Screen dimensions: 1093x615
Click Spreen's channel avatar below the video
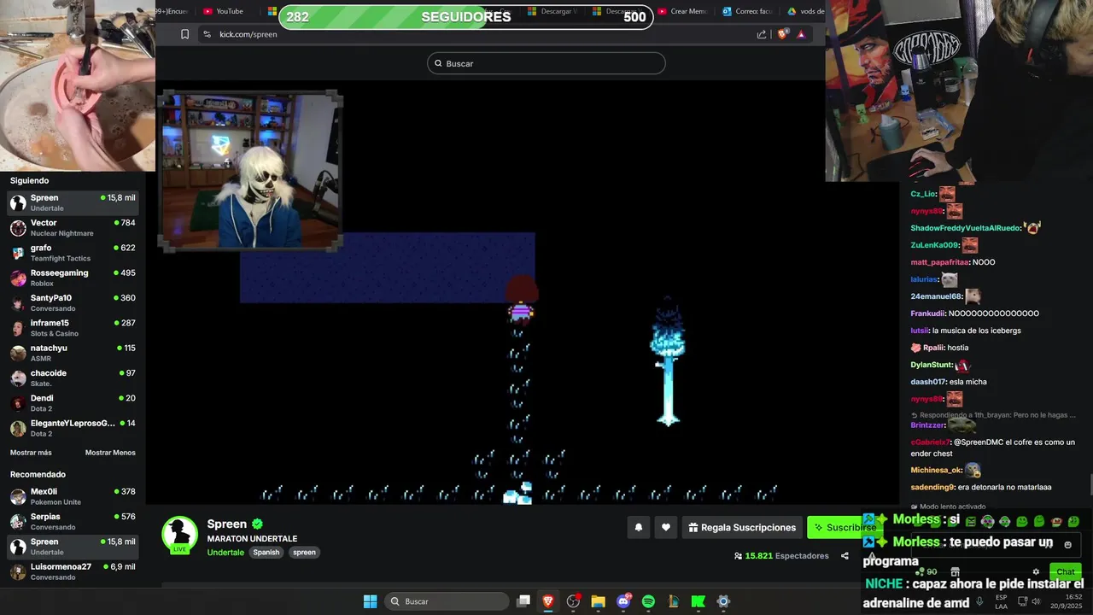(x=179, y=534)
